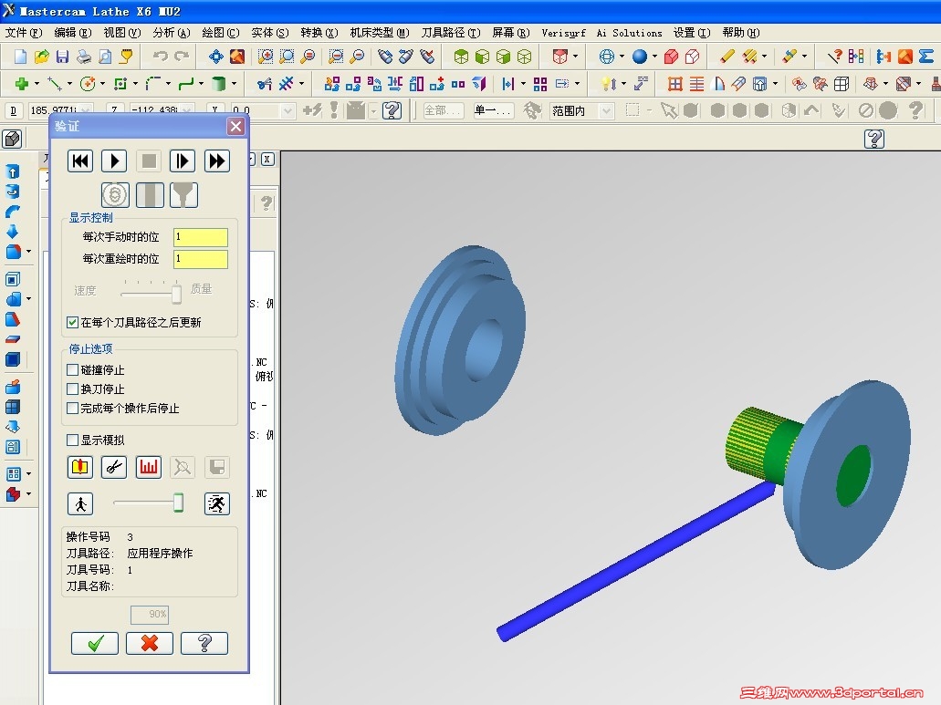Click the open file folder icon
941x705 pixels.
pyautogui.click(x=41, y=57)
